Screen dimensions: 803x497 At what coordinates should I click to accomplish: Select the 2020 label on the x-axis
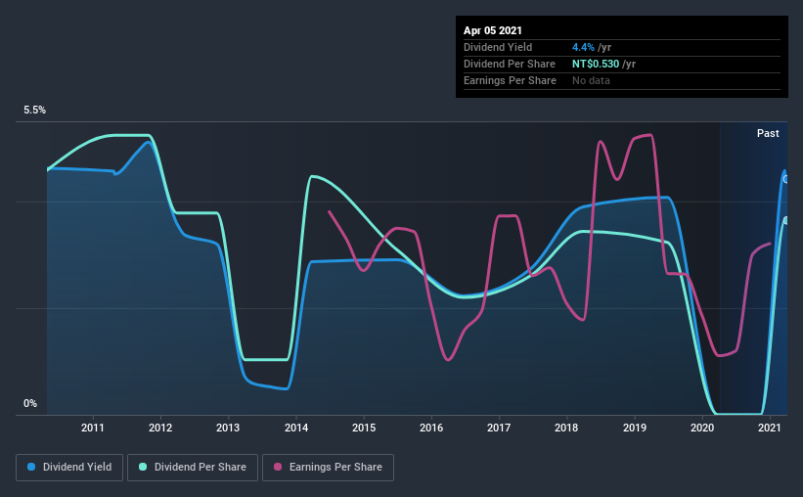tap(702, 428)
